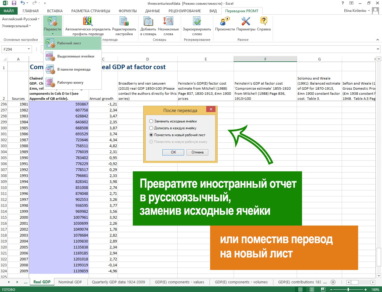Screen dimensions: 382x292
Task: Click Редактировать настройки icon
Action: point(124,21)
